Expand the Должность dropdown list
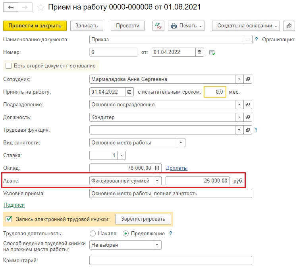This screenshot has width=297, height=269. point(239,117)
